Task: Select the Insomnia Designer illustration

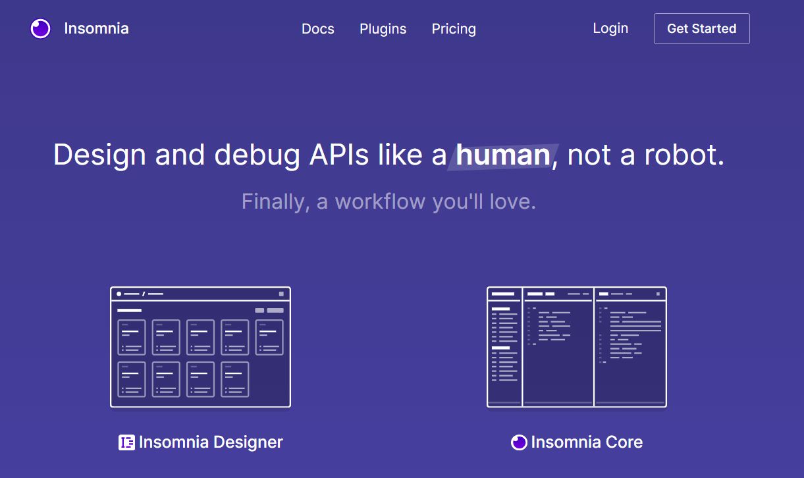Action: pyautogui.click(x=200, y=347)
